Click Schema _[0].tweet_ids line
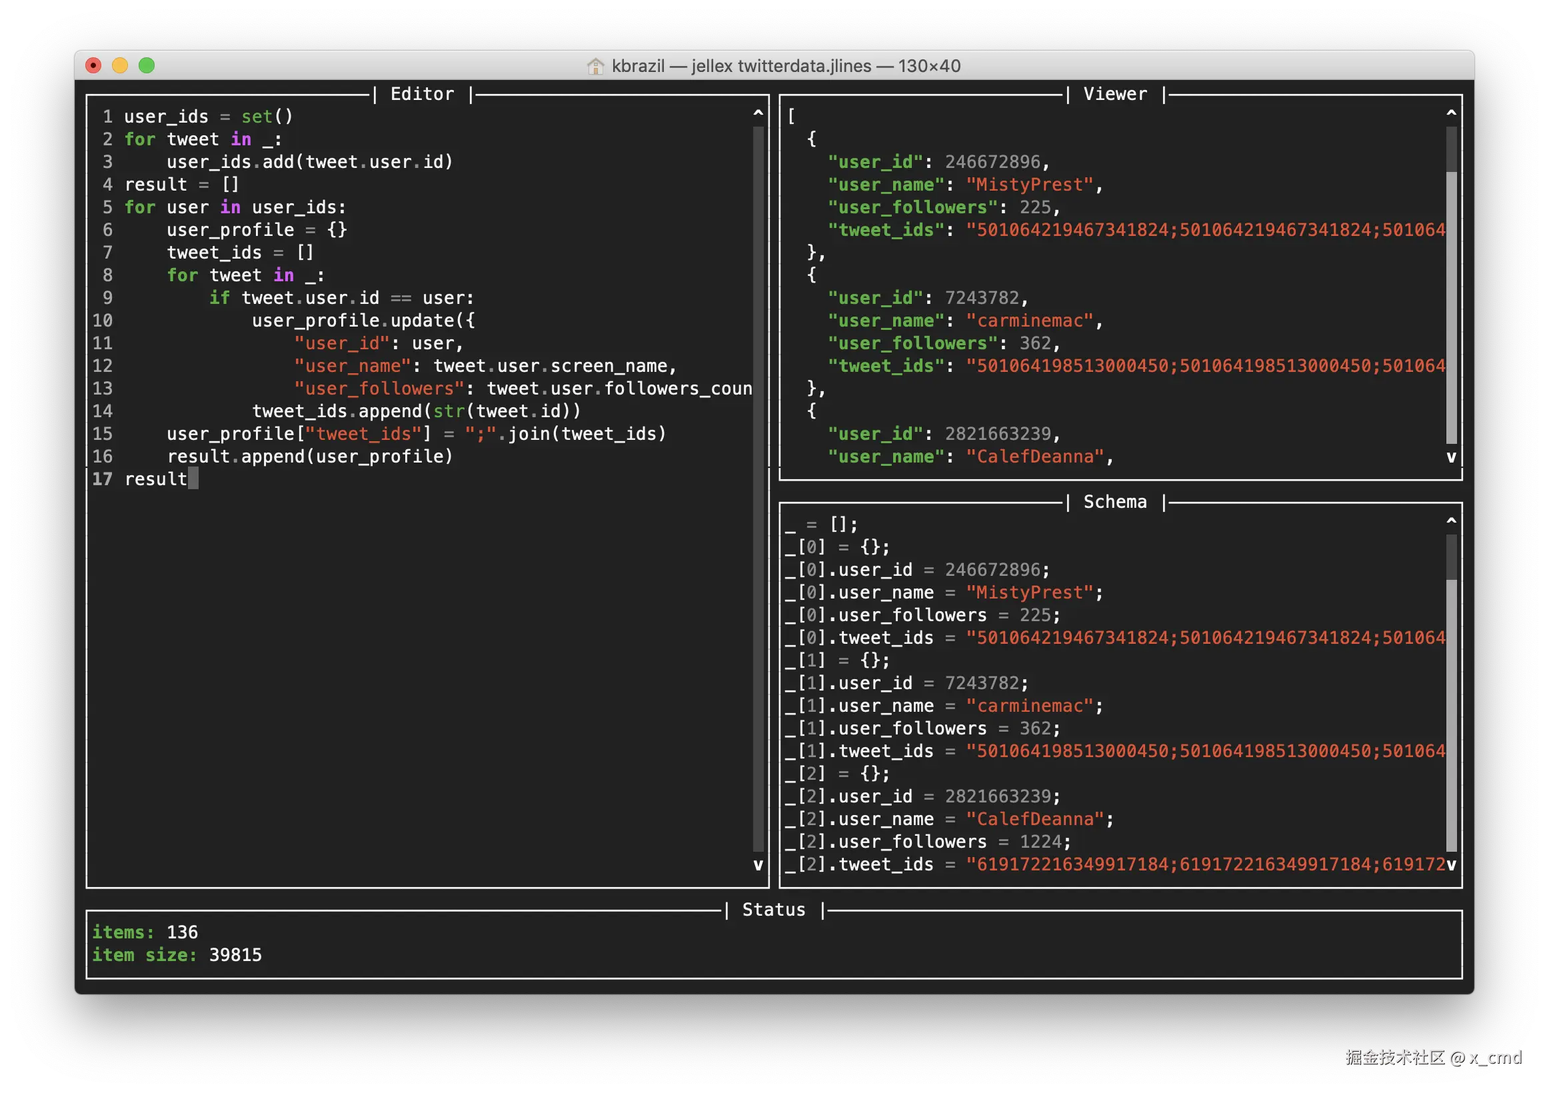 pyautogui.click(x=1114, y=638)
